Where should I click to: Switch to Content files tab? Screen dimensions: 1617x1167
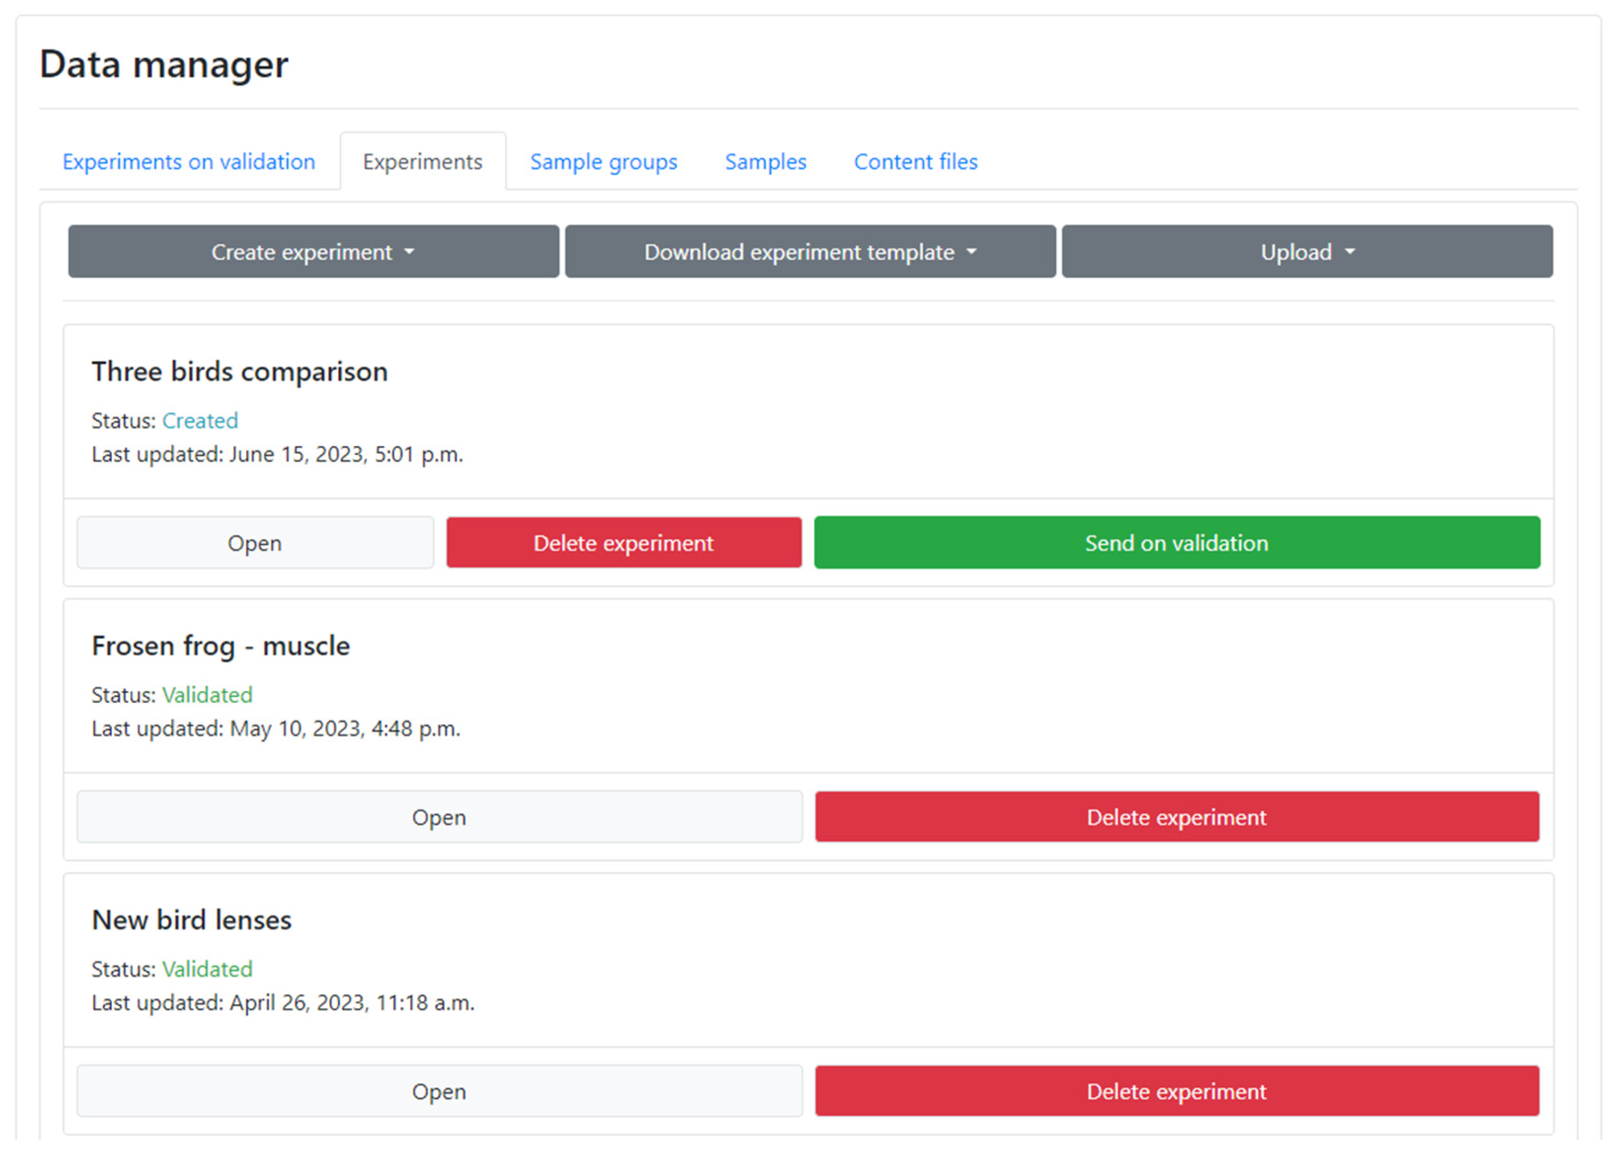pos(916,162)
